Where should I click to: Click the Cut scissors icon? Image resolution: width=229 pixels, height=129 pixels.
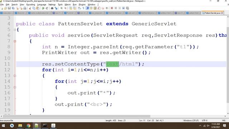[x=30, y=8]
